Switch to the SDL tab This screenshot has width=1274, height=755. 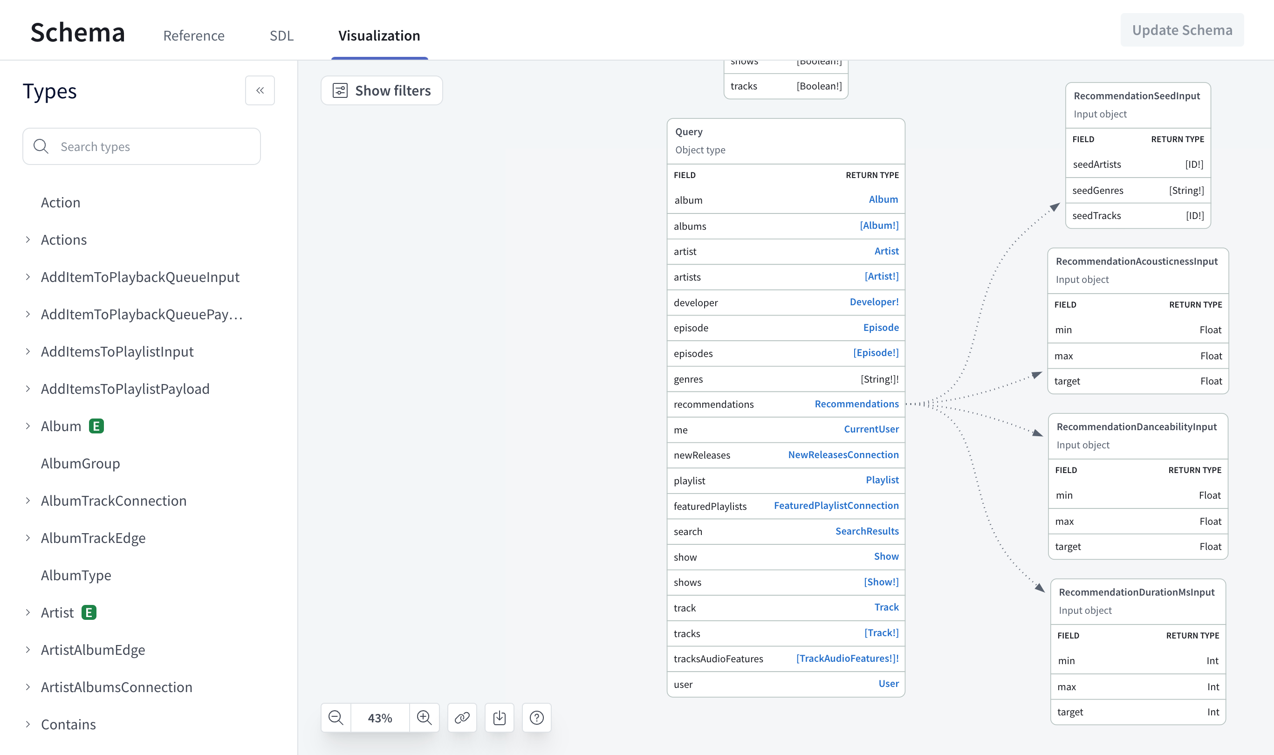tap(281, 35)
